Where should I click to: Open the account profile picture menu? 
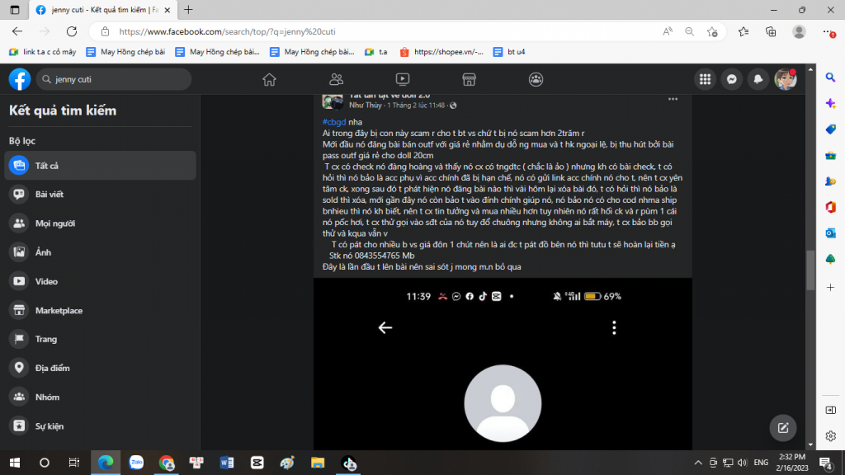click(784, 79)
